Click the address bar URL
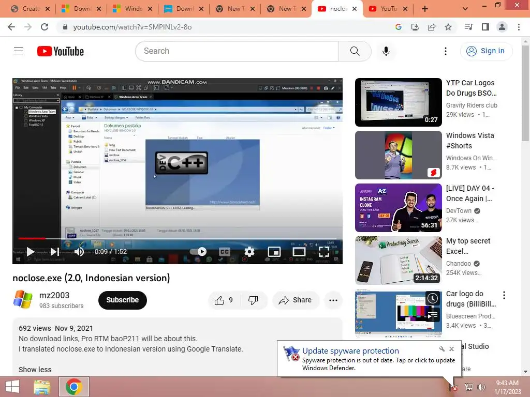The image size is (530, 397). coord(132,27)
